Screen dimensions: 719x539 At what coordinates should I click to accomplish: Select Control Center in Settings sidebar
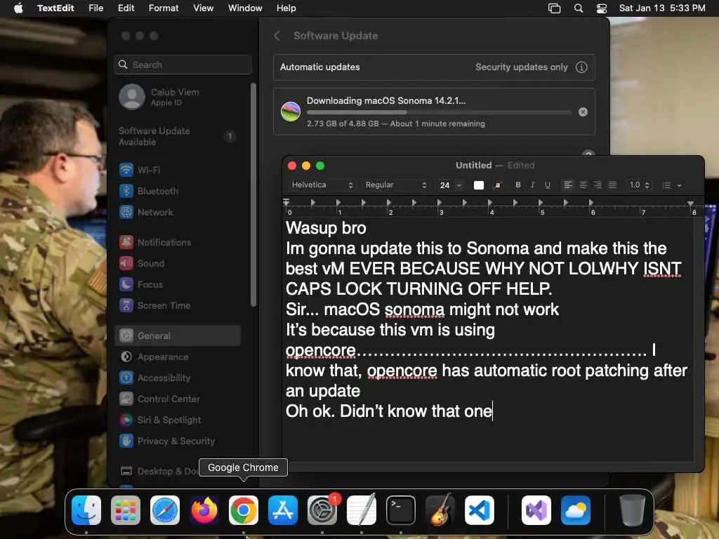click(178, 399)
